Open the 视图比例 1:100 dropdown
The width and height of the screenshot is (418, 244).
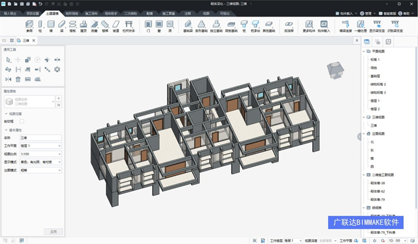(41, 154)
